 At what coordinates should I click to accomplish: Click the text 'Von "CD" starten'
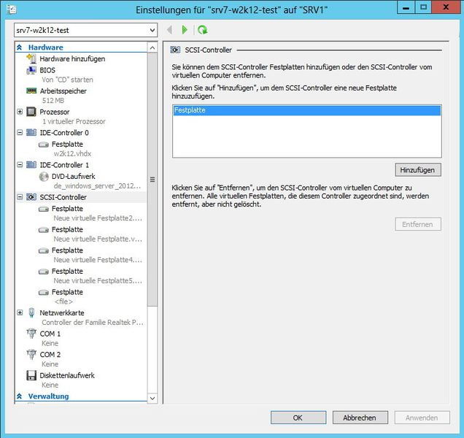(x=67, y=80)
